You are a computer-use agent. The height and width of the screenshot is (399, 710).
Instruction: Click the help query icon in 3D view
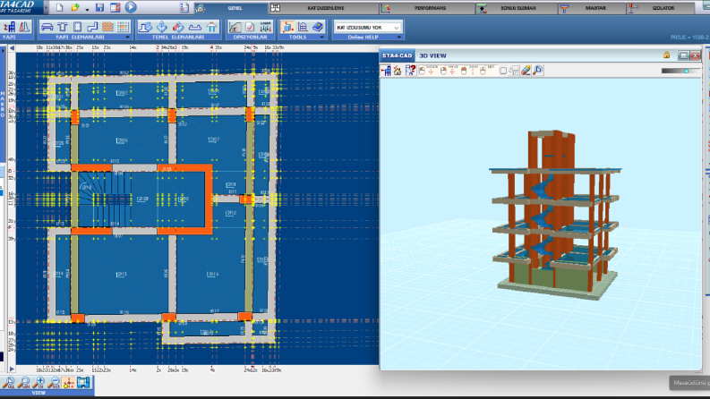click(410, 71)
